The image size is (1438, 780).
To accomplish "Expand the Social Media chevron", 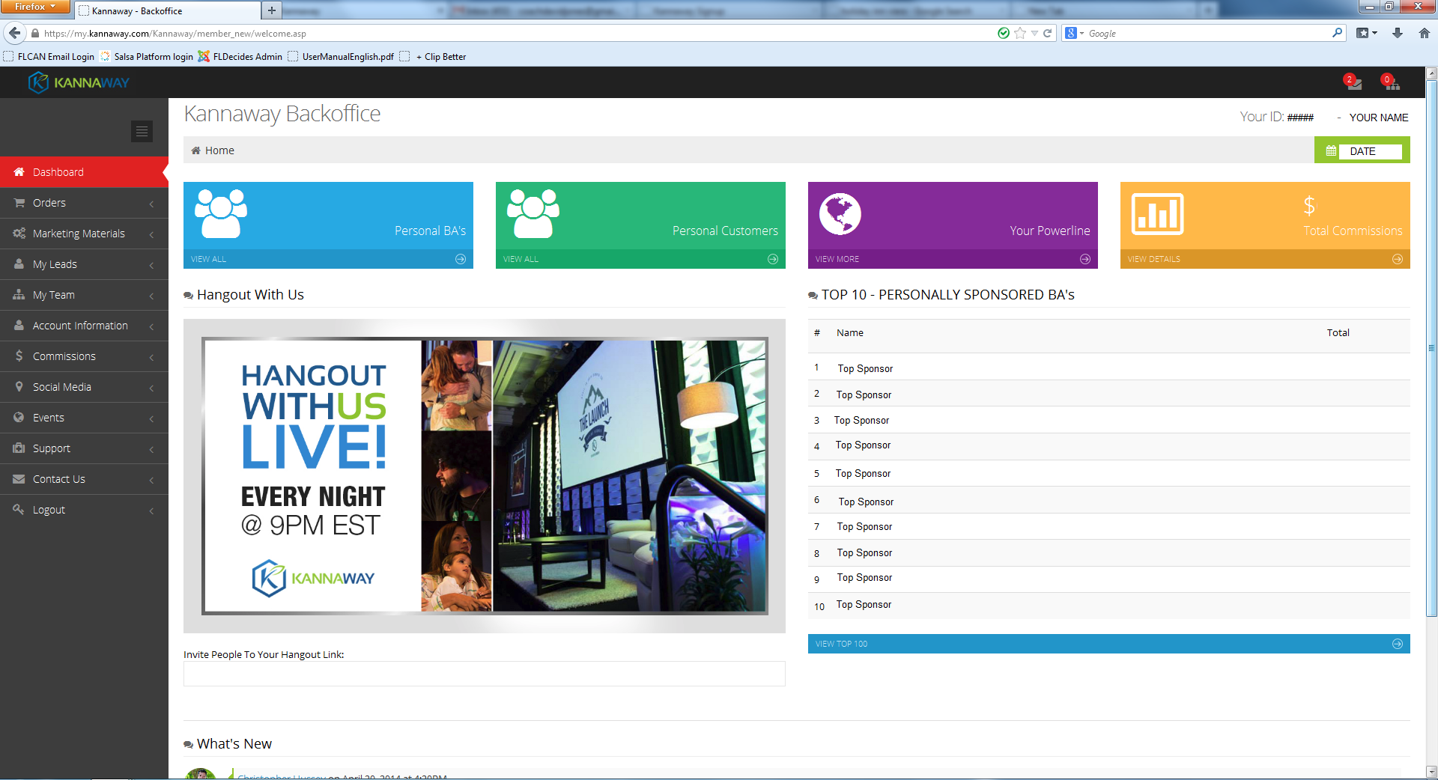I will (x=151, y=388).
